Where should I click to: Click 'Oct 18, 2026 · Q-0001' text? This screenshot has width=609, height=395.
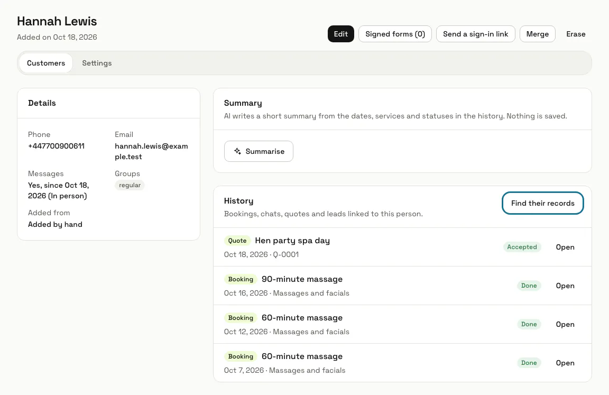(261, 254)
